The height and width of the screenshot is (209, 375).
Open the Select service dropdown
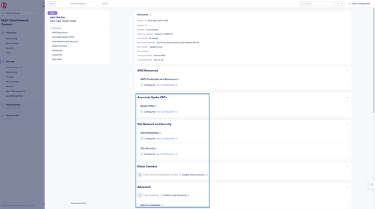point(19,13)
